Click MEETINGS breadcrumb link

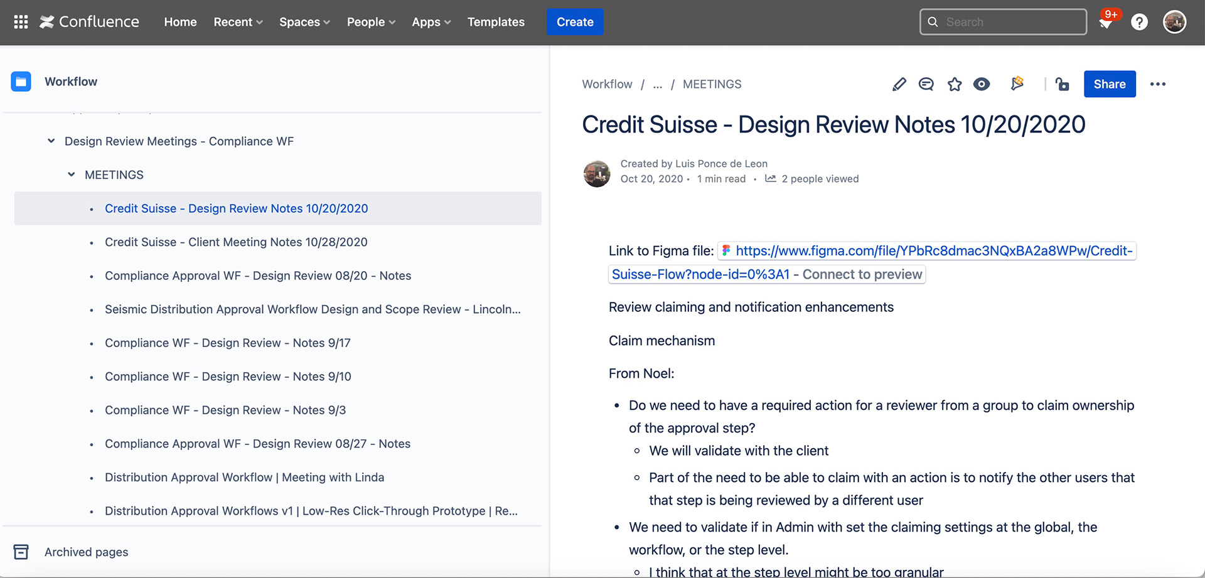(712, 84)
